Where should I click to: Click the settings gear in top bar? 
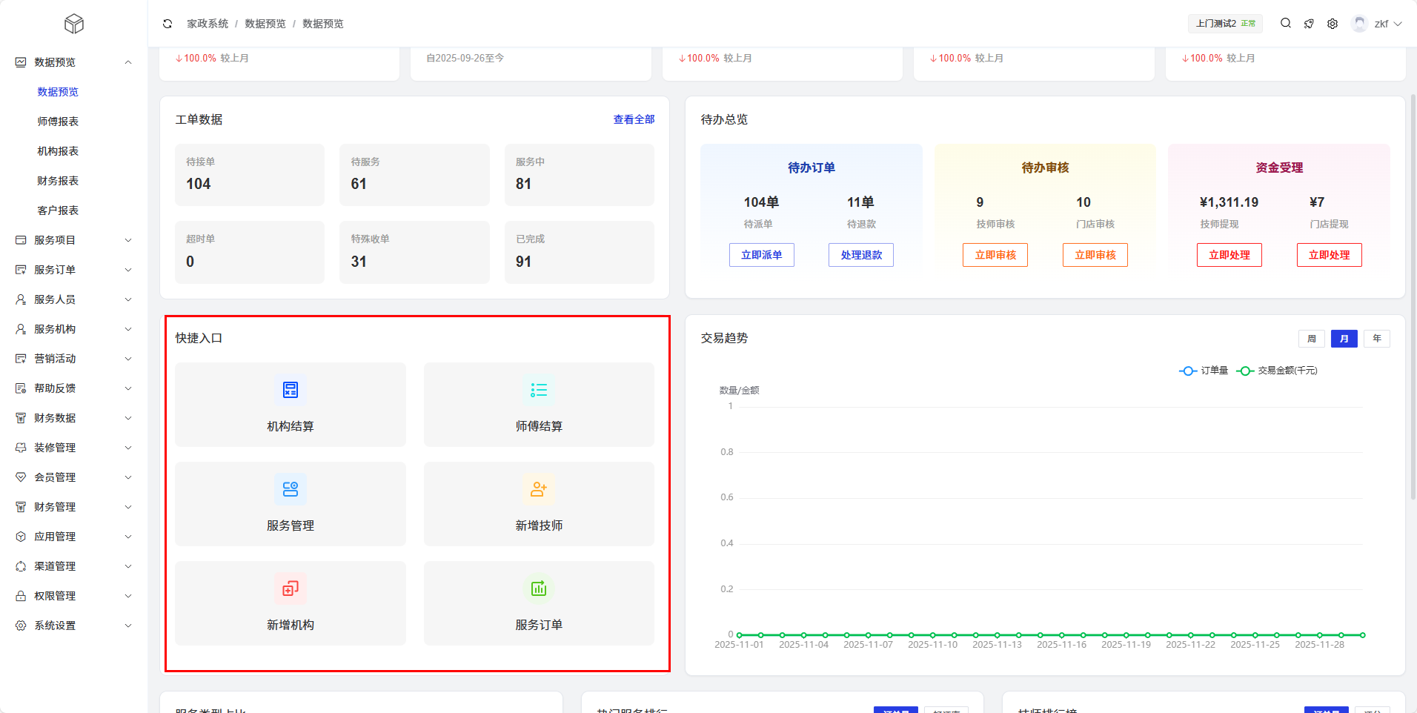1333,24
